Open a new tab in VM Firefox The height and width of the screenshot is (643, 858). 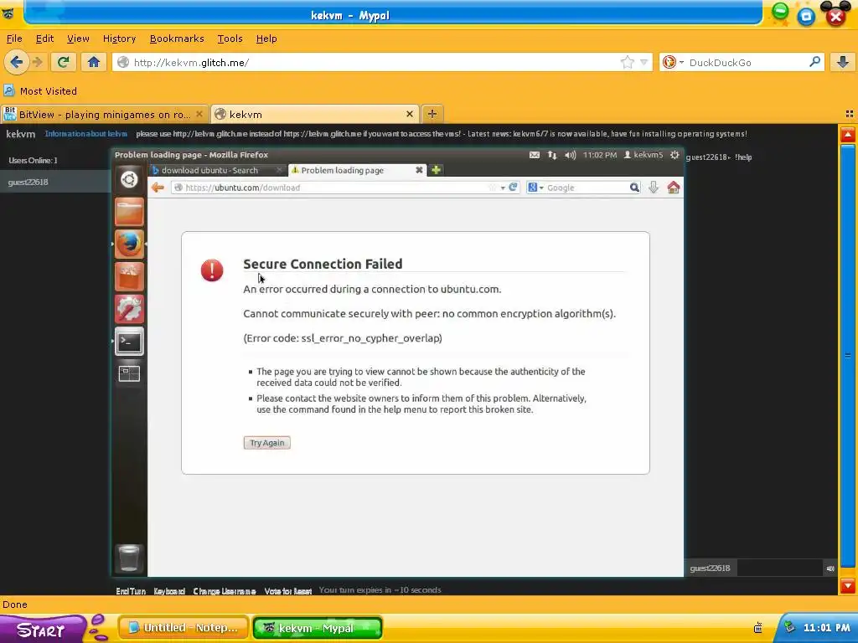[x=436, y=170]
